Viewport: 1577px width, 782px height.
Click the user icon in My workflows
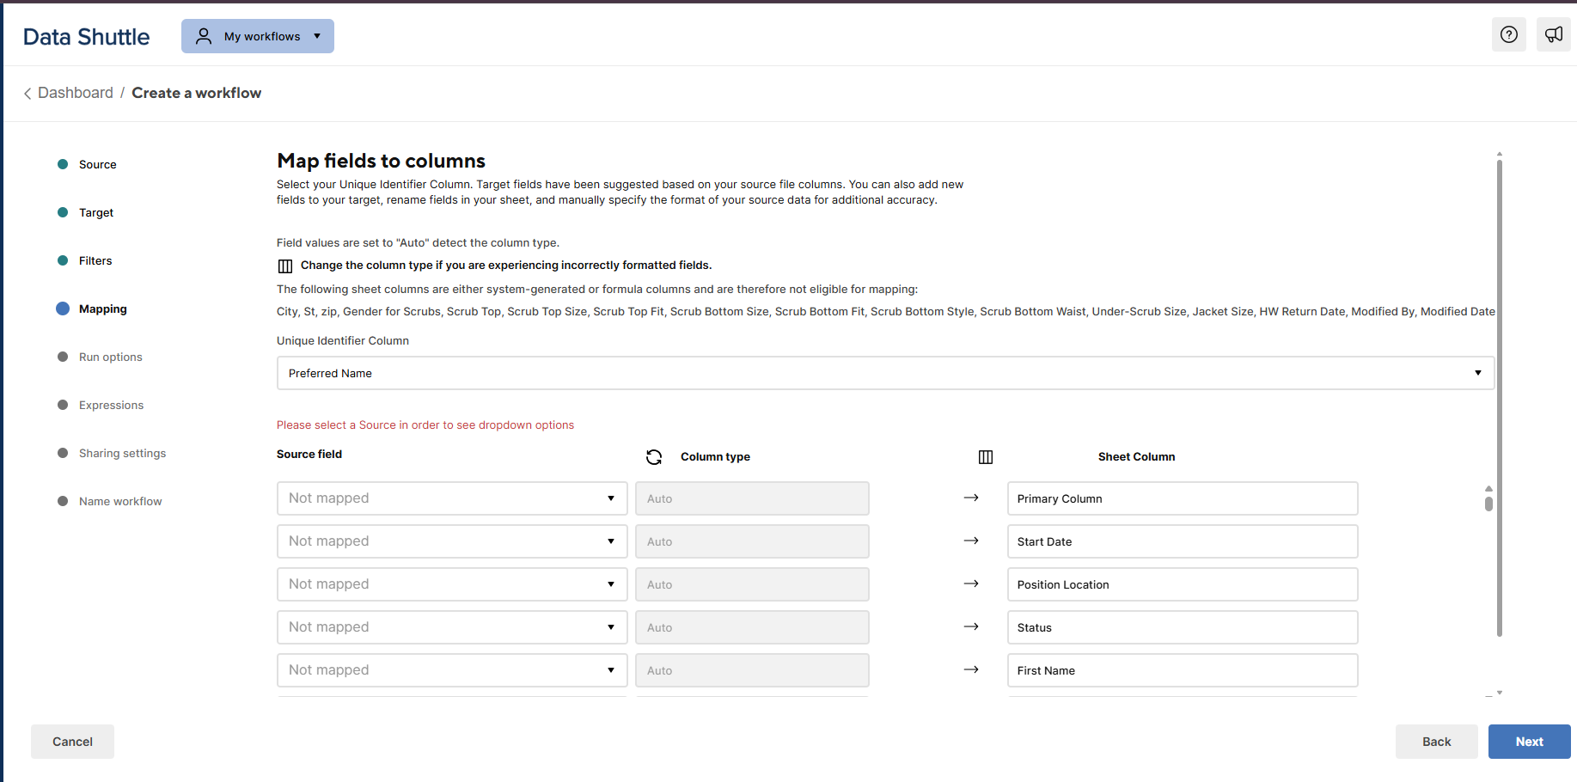[204, 36]
